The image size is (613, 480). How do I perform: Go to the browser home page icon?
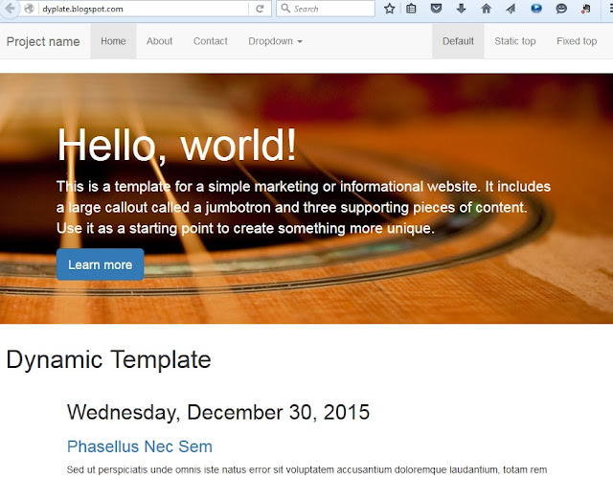coord(486,9)
